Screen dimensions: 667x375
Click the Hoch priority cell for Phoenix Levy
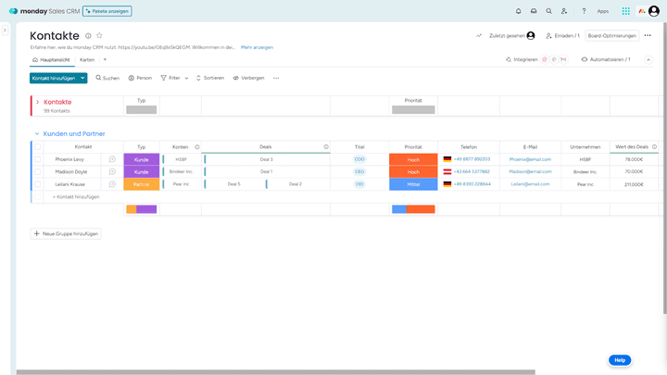click(412, 159)
